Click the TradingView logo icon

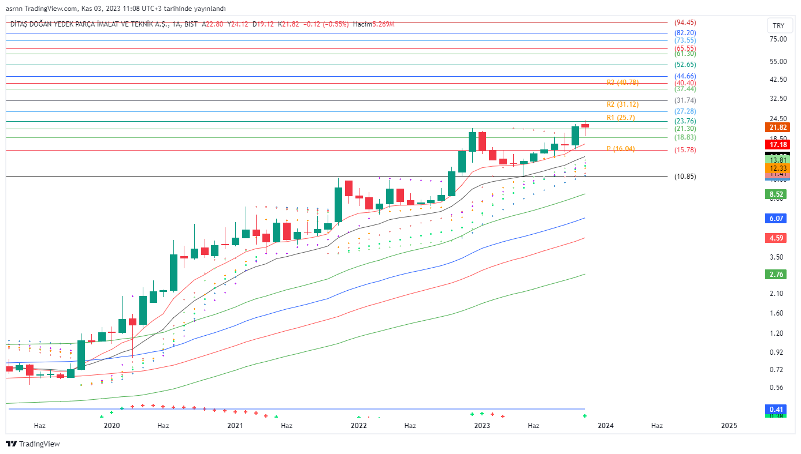click(11, 444)
